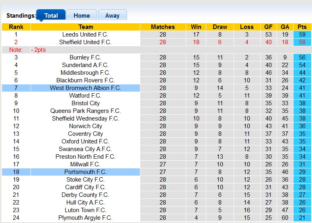Click highlighted Portsmouth F.C. team
This screenshot has height=223, width=312.
click(85, 172)
